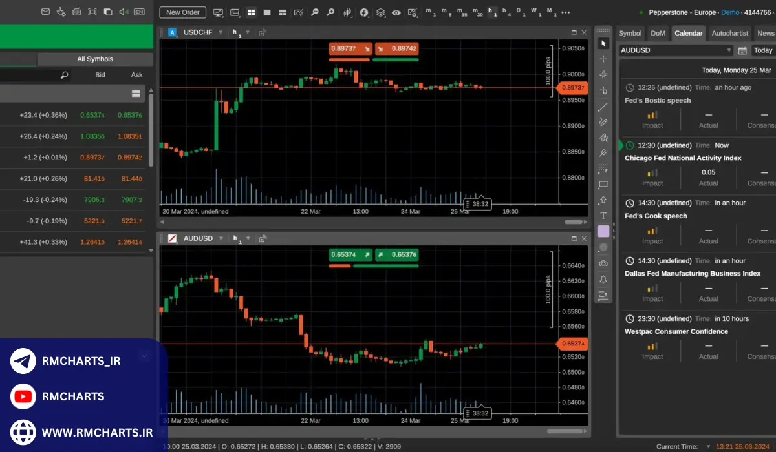Pick the trend line drawing tool
Screen dimensions: 776x452
[x=603, y=107]
